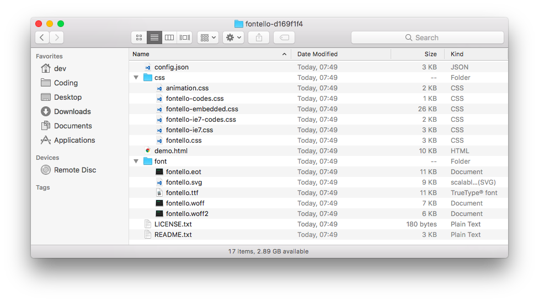Select the demo.html Chrome icon

(148, 150)
